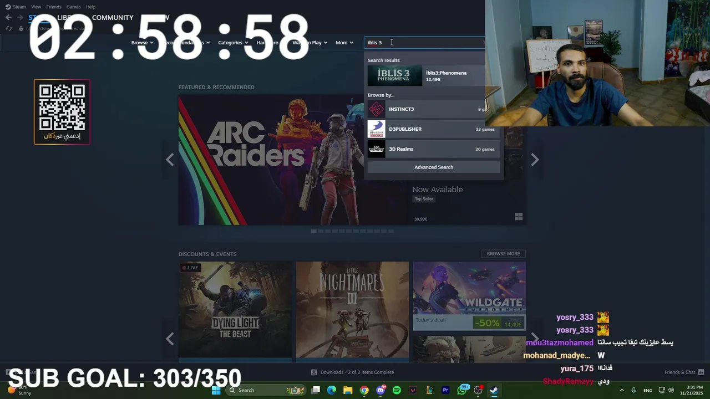
Task: Open Windows Start menu
Action: [216, 390]
